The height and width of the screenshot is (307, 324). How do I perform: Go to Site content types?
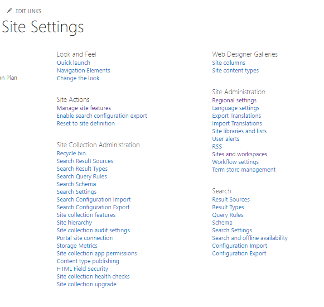tap(235, 71)
